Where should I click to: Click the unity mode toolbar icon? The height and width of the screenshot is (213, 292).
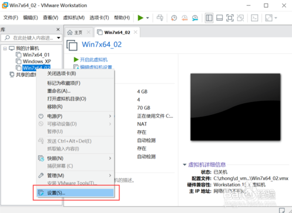click(240, 18)
